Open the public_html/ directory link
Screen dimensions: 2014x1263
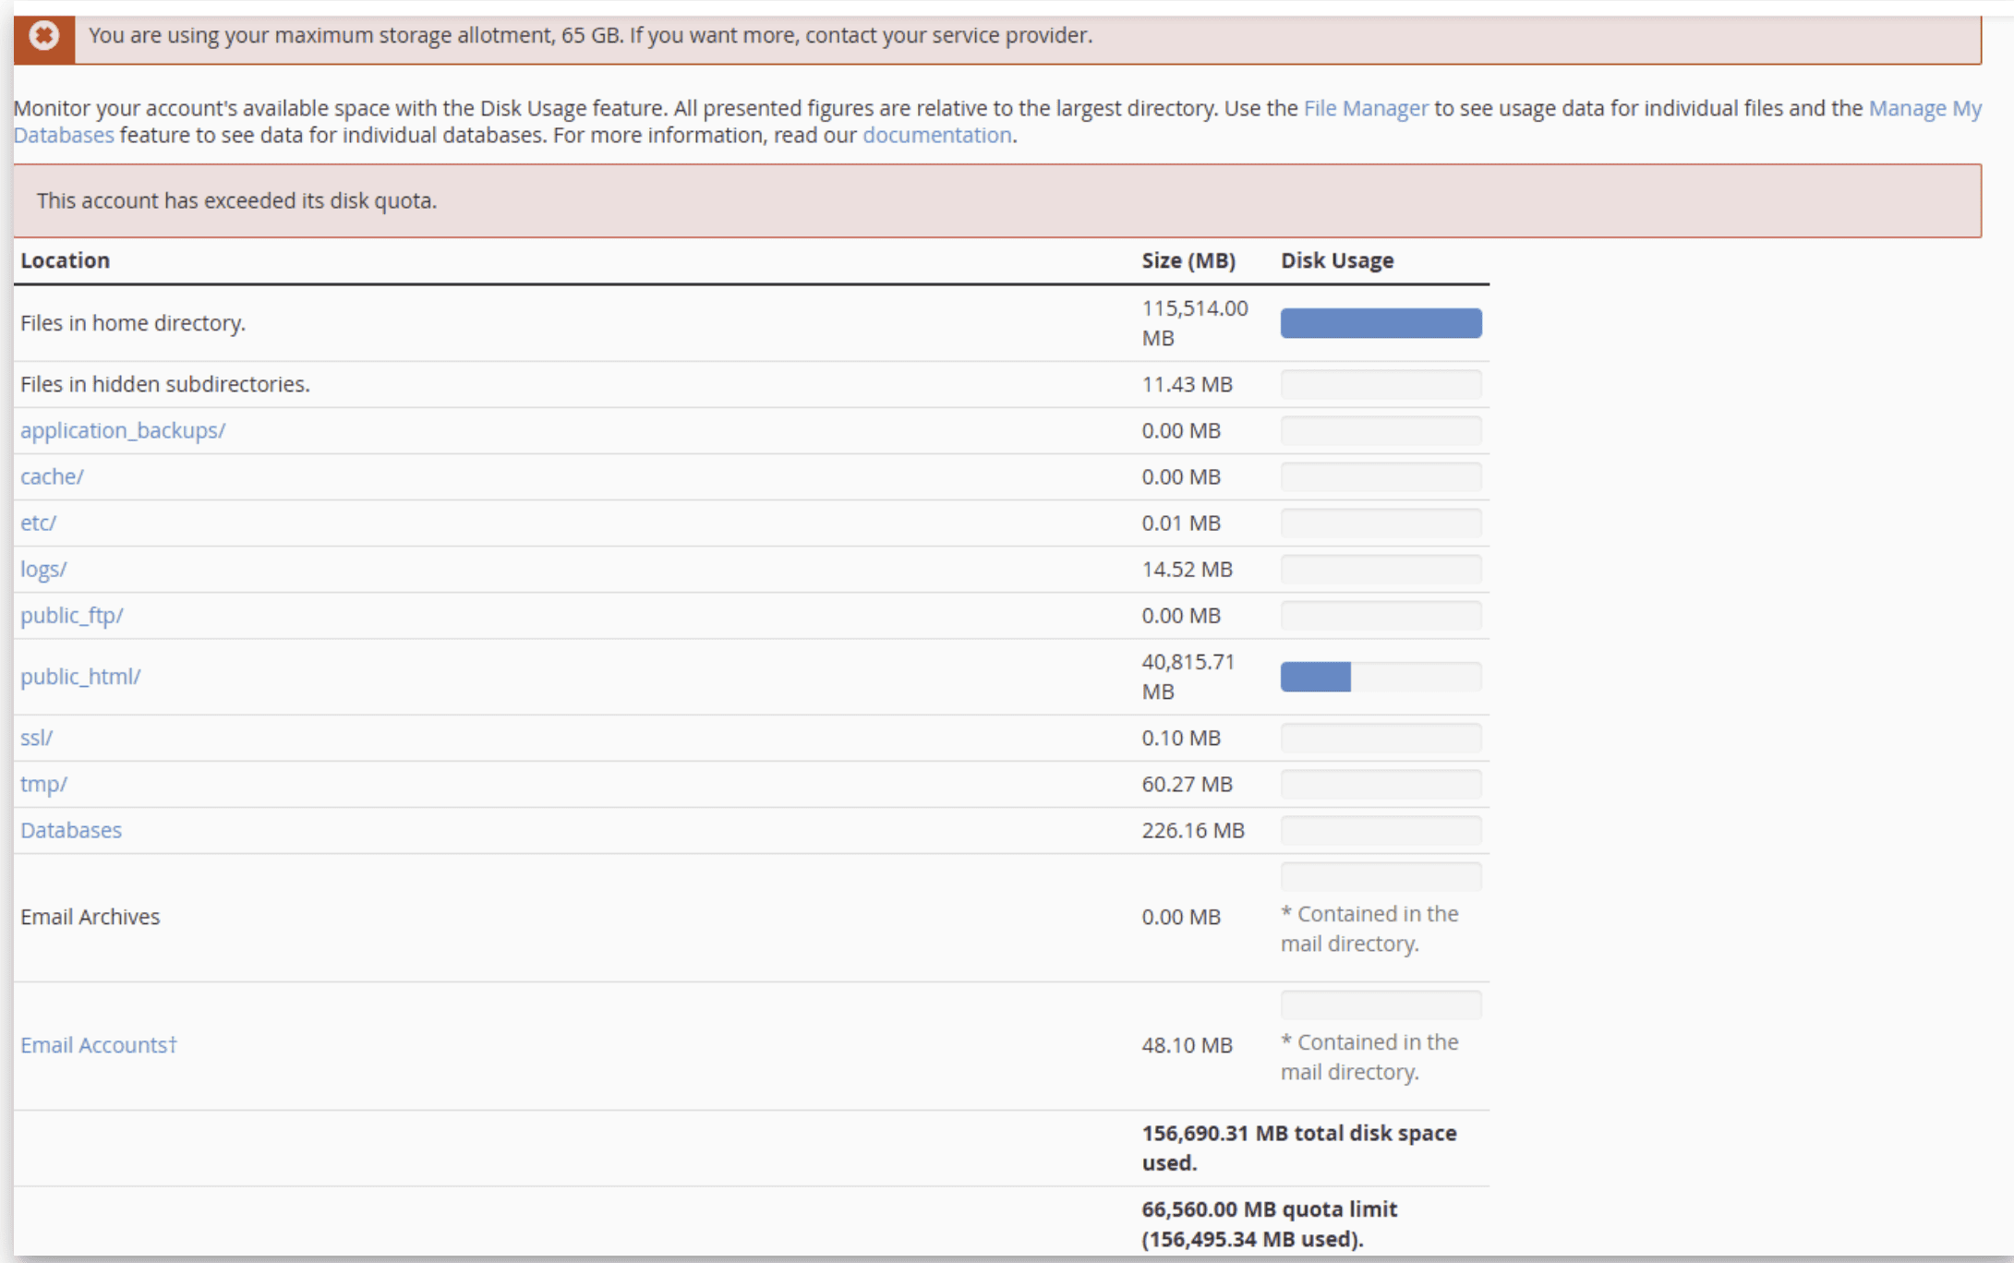[x=80, y=676]
